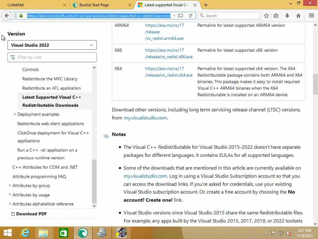Open Controls in the sidebar
This screenshot has height=239, width=318.
(30, 69)
